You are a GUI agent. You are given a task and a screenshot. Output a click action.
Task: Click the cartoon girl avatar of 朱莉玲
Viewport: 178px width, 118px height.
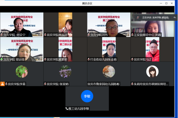(x=152, y=72)
